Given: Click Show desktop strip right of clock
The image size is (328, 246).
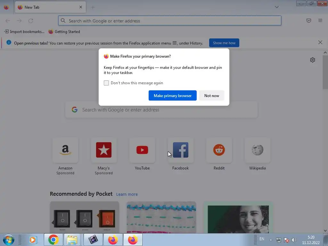Looking at the screenshot, I should (326, 240).
